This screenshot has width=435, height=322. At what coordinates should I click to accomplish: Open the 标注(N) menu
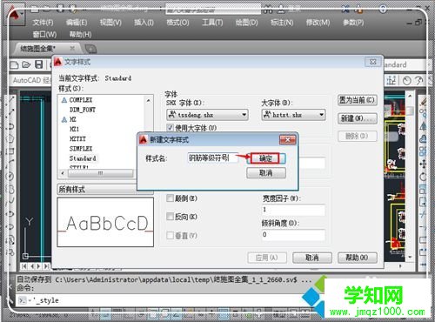click(x=282, y=23)
